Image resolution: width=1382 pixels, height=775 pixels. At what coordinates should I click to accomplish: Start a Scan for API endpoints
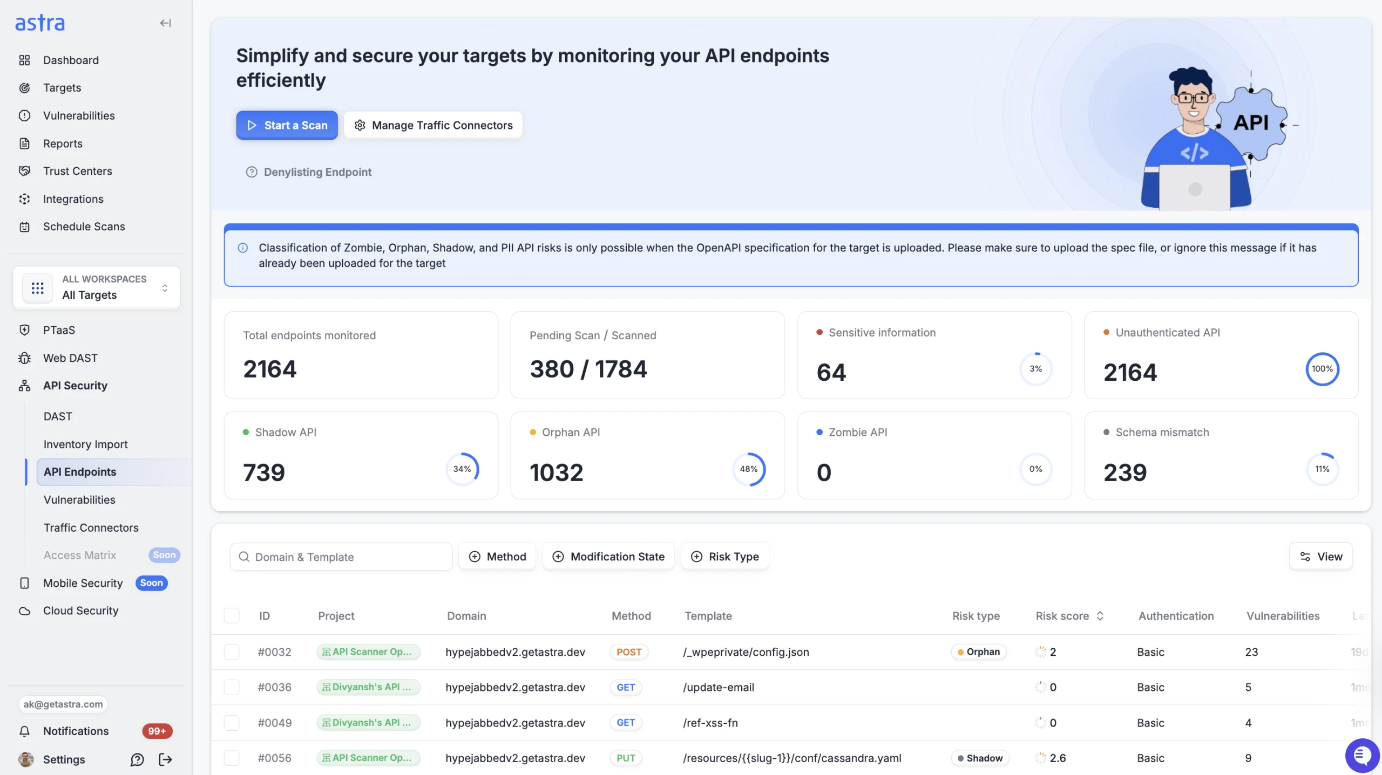click(x=287, y=125)
